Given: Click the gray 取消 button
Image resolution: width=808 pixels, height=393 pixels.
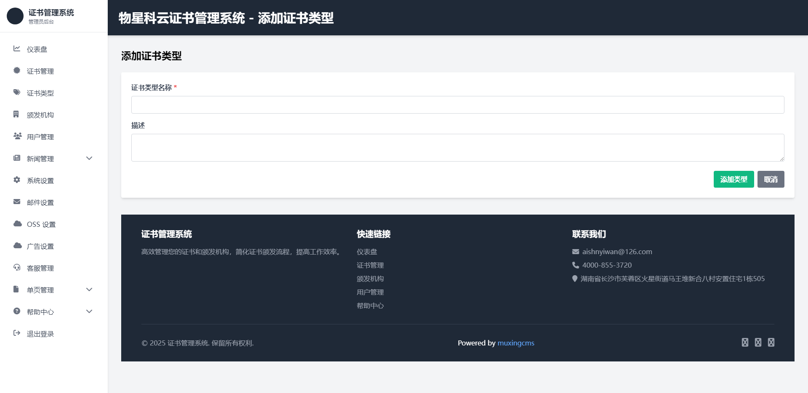Looking at the screenshot, I should (771, 179).
